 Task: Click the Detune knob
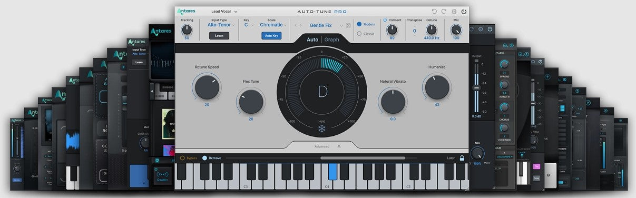pyautogui.click(x=432, y=29)
